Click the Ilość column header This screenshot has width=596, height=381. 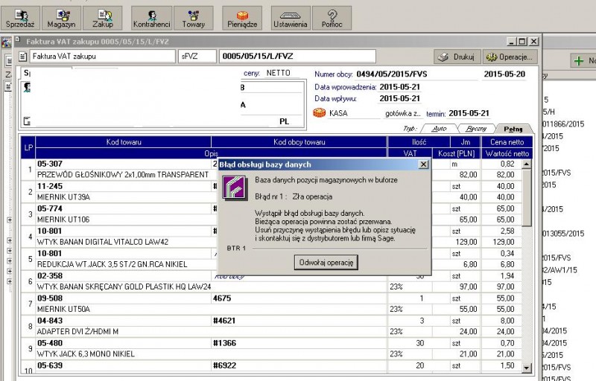click(419, 142)
